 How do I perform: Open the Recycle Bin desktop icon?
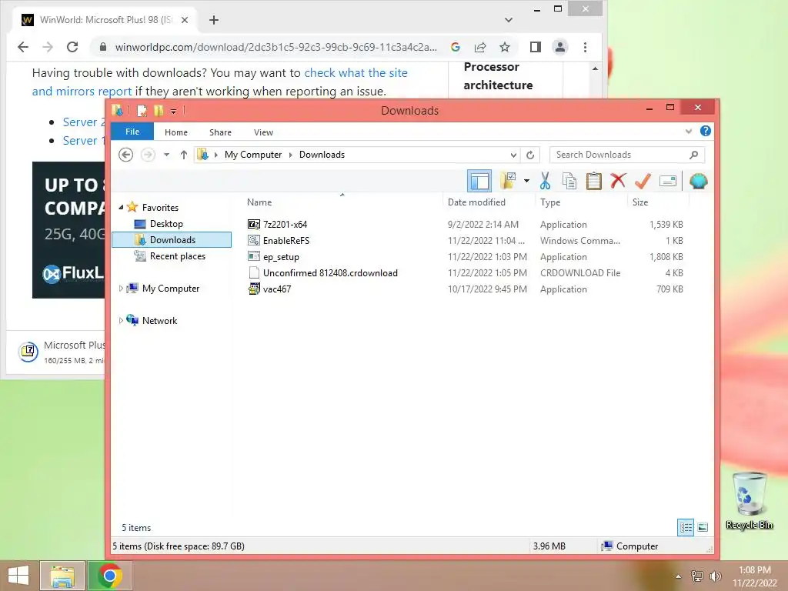750,500
